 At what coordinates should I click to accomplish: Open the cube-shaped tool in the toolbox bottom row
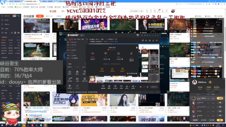pos(70,86)
